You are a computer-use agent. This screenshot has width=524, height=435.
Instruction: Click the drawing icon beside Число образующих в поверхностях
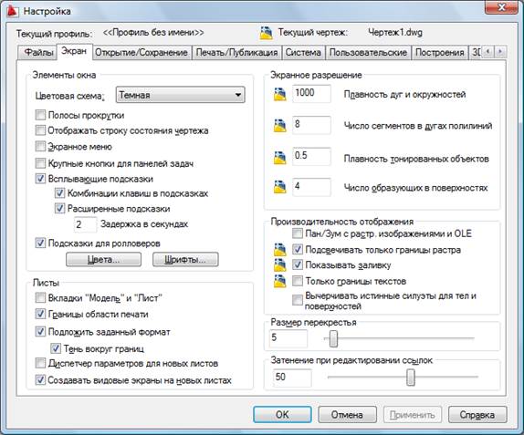click(279, 187)
